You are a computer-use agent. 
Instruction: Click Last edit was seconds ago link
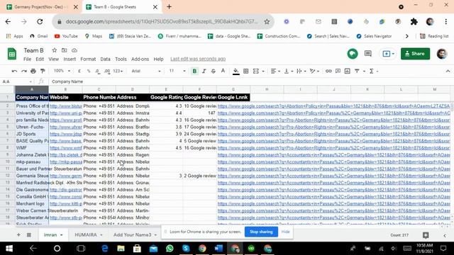coord(198,59)
